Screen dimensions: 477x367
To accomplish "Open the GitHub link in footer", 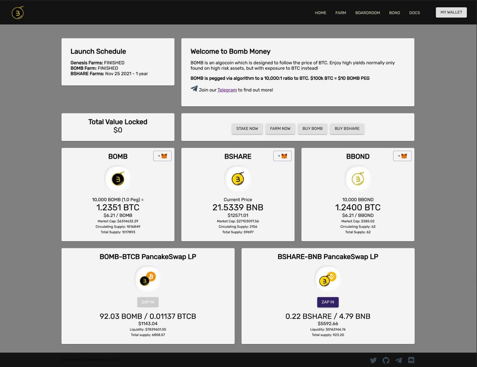I will tap(386, 360).
